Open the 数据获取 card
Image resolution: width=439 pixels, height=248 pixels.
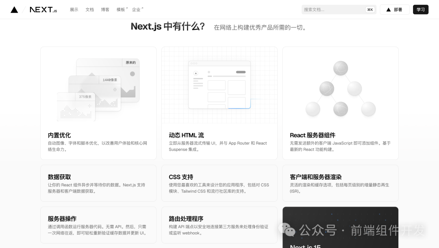[x=98, y=183]
